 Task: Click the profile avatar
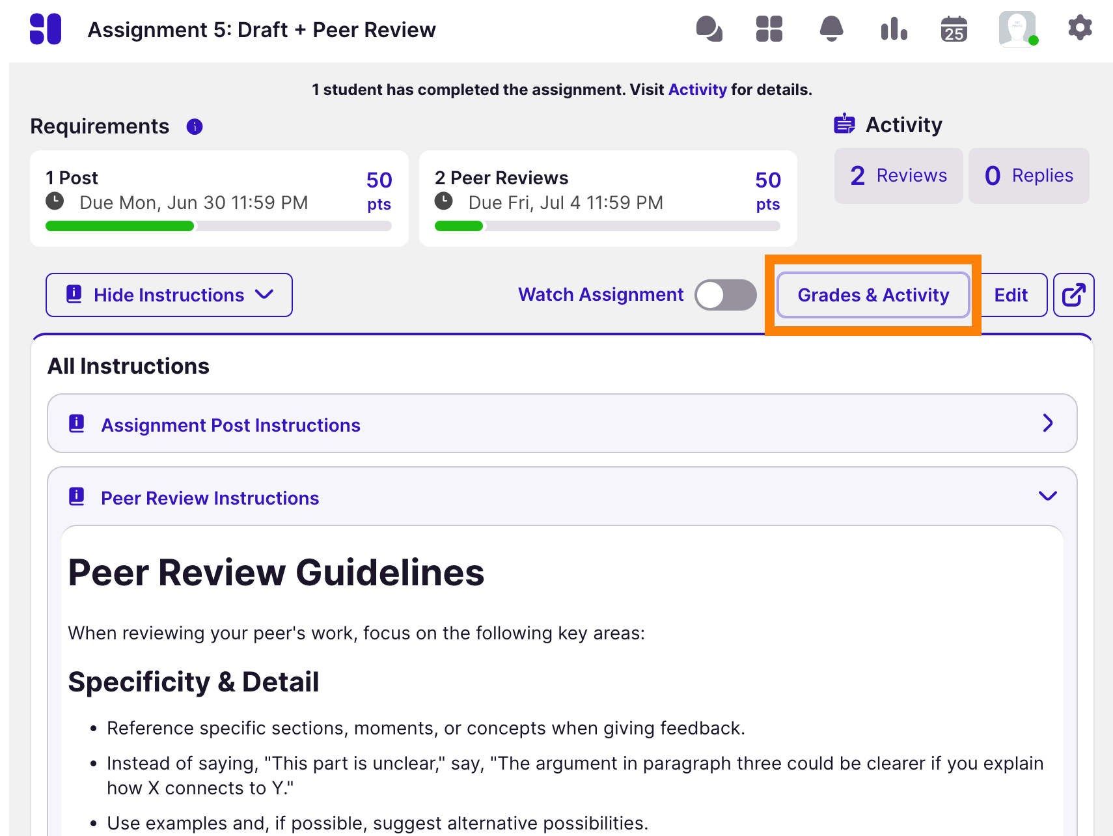click(x=1017, y=29)
